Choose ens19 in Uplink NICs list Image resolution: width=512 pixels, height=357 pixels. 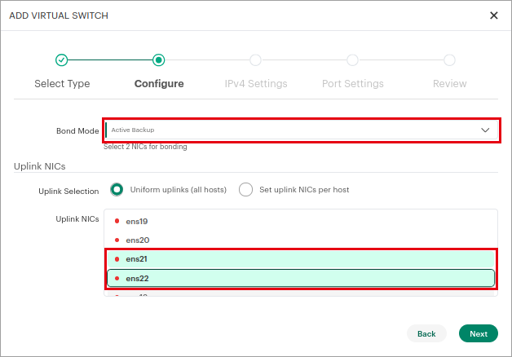(x=301, y=221)
